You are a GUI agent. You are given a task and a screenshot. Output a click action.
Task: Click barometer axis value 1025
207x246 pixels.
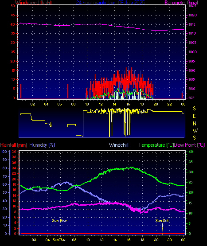click(192, 6)
